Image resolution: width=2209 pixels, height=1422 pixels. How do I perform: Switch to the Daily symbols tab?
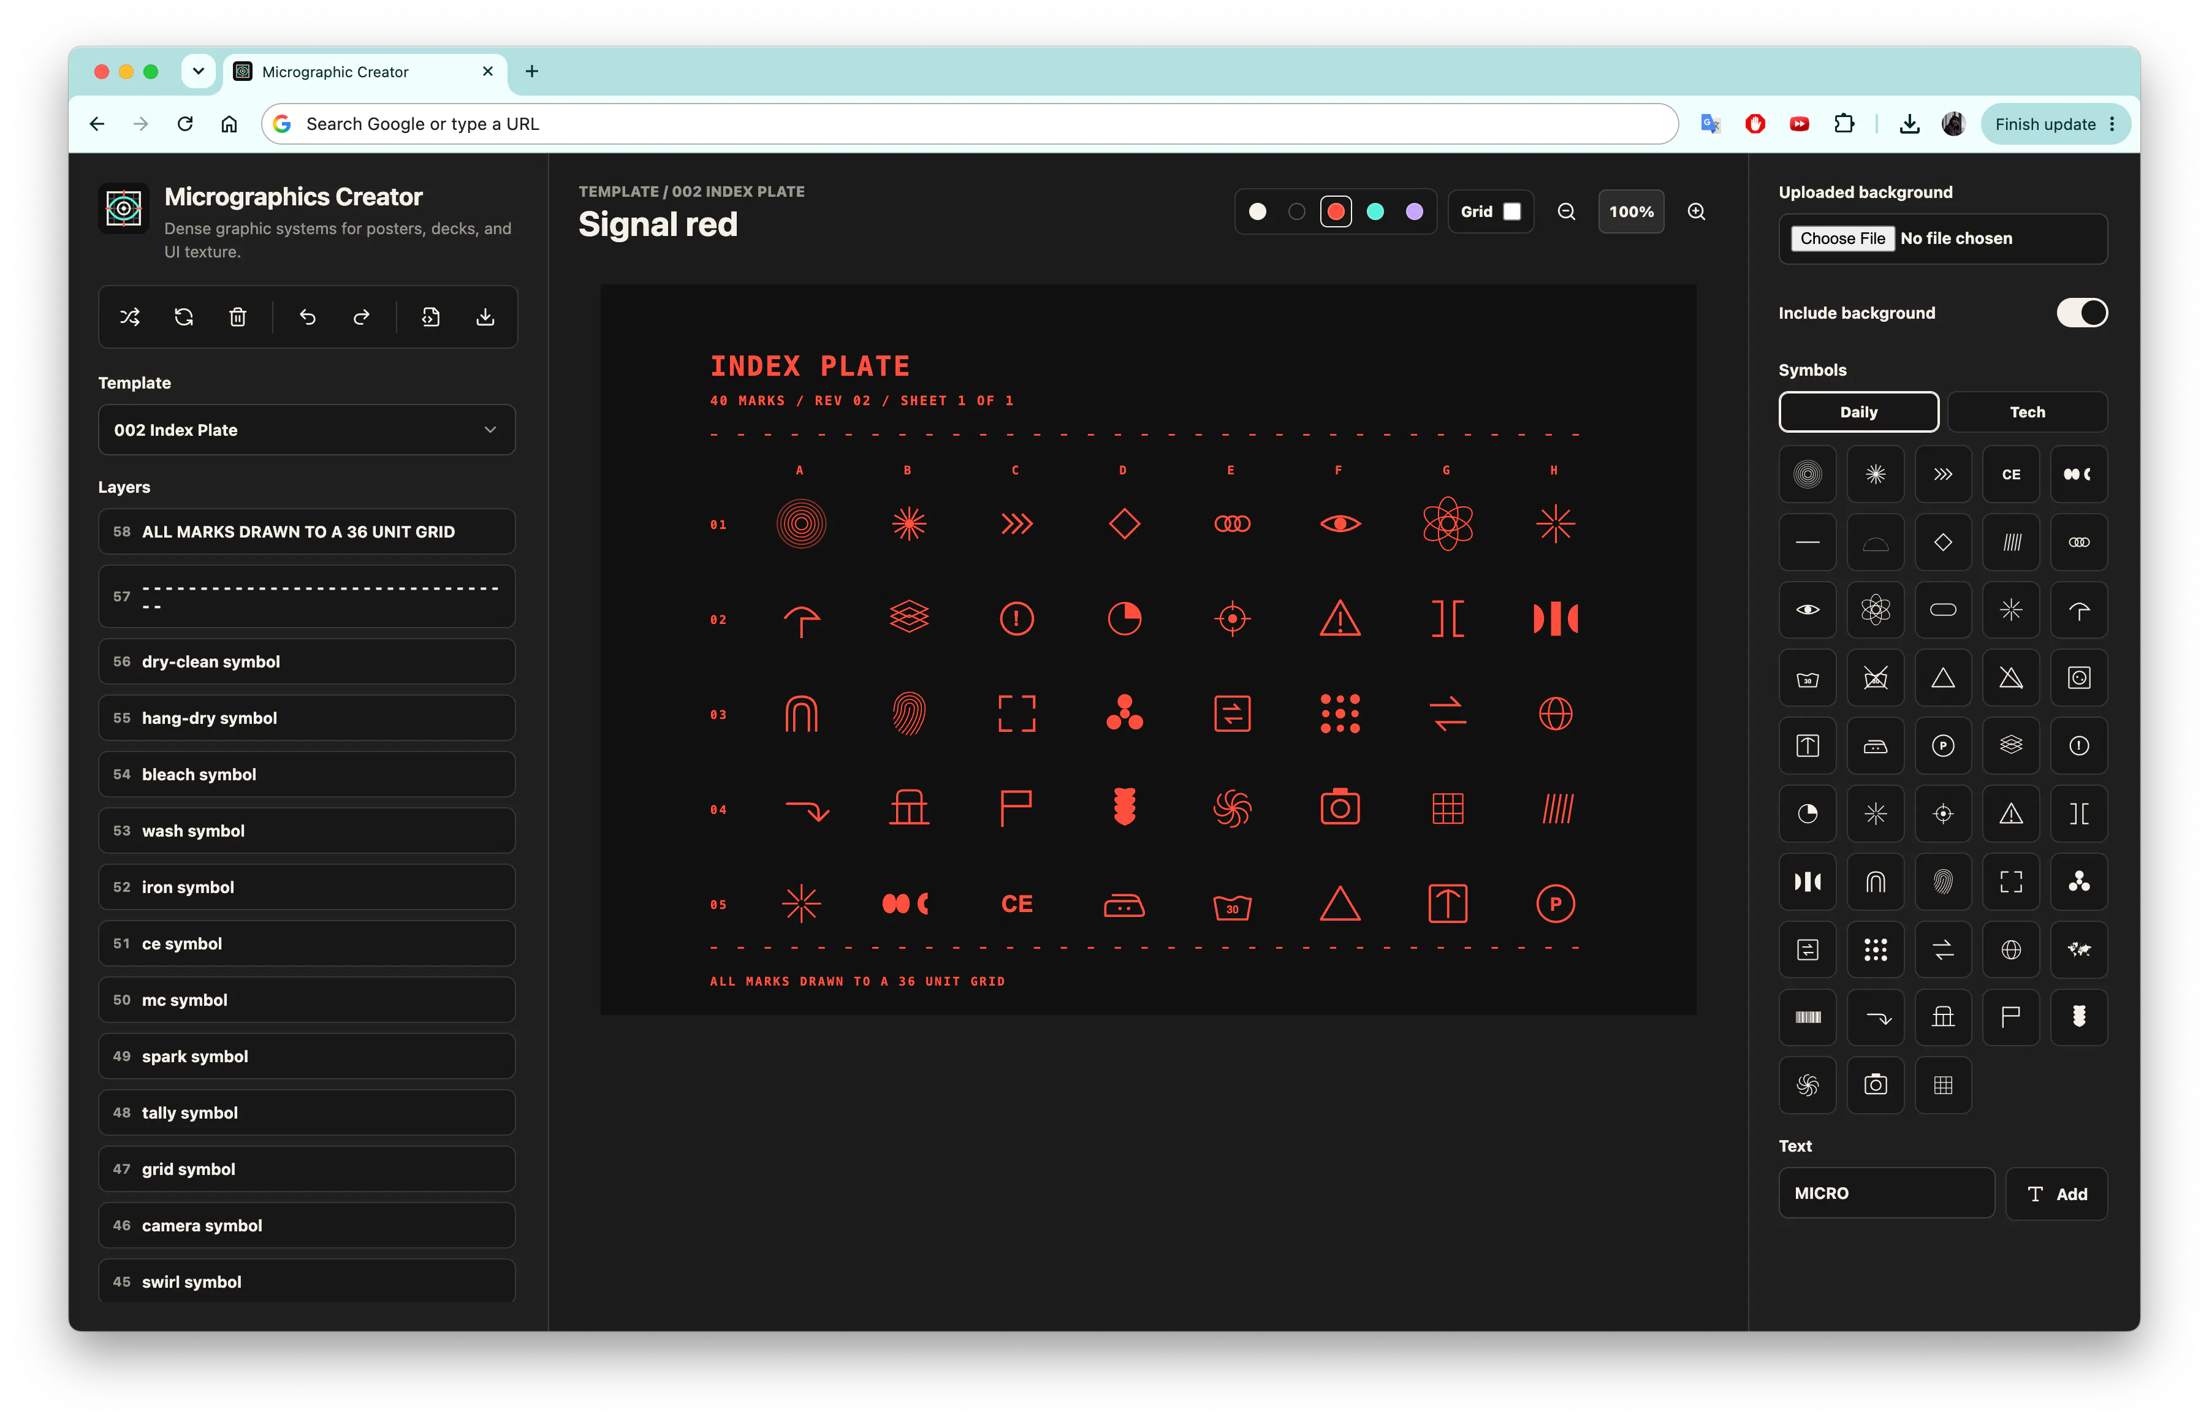coord(1858,412)
